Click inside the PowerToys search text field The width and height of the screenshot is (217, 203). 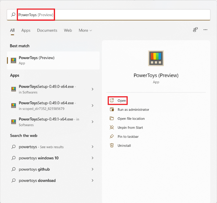pos(124,15)
